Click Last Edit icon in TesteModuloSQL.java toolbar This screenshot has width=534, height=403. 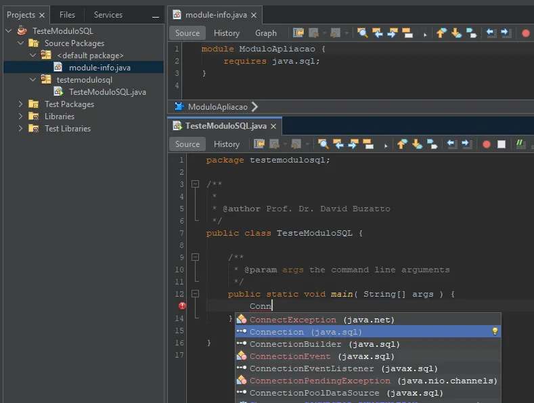click(x=259, y=144)
